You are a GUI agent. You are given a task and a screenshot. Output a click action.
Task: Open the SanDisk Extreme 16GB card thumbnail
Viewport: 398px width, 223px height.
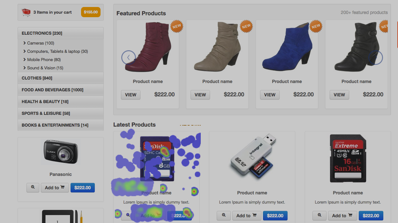[348, 158]
